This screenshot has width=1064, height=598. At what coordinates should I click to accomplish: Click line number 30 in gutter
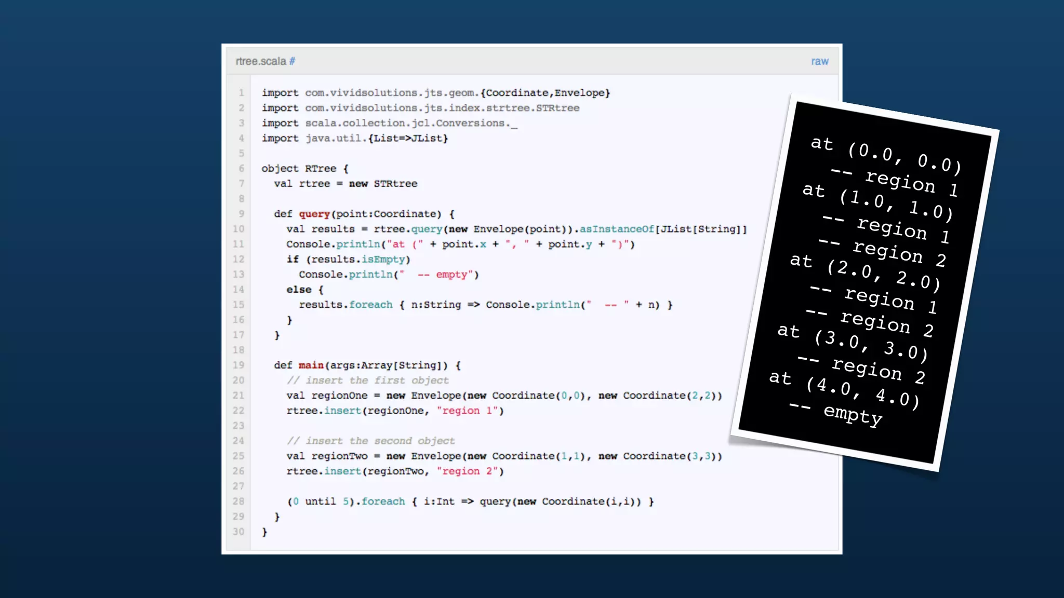click(x=238, y=532)
